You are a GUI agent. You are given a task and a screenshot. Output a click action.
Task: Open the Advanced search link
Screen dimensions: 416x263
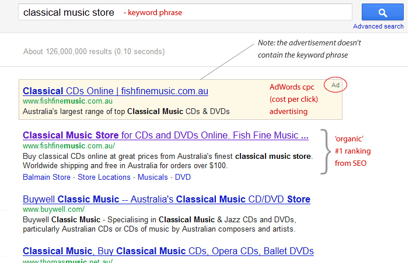pos(378,26)
